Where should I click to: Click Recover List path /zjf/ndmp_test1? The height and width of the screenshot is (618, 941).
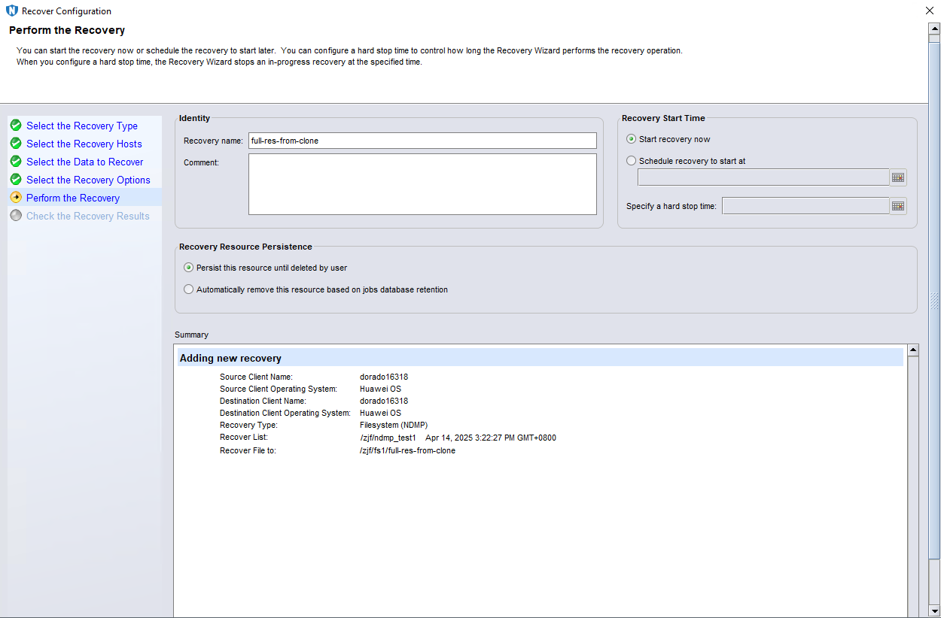click(x=388, y=438)
